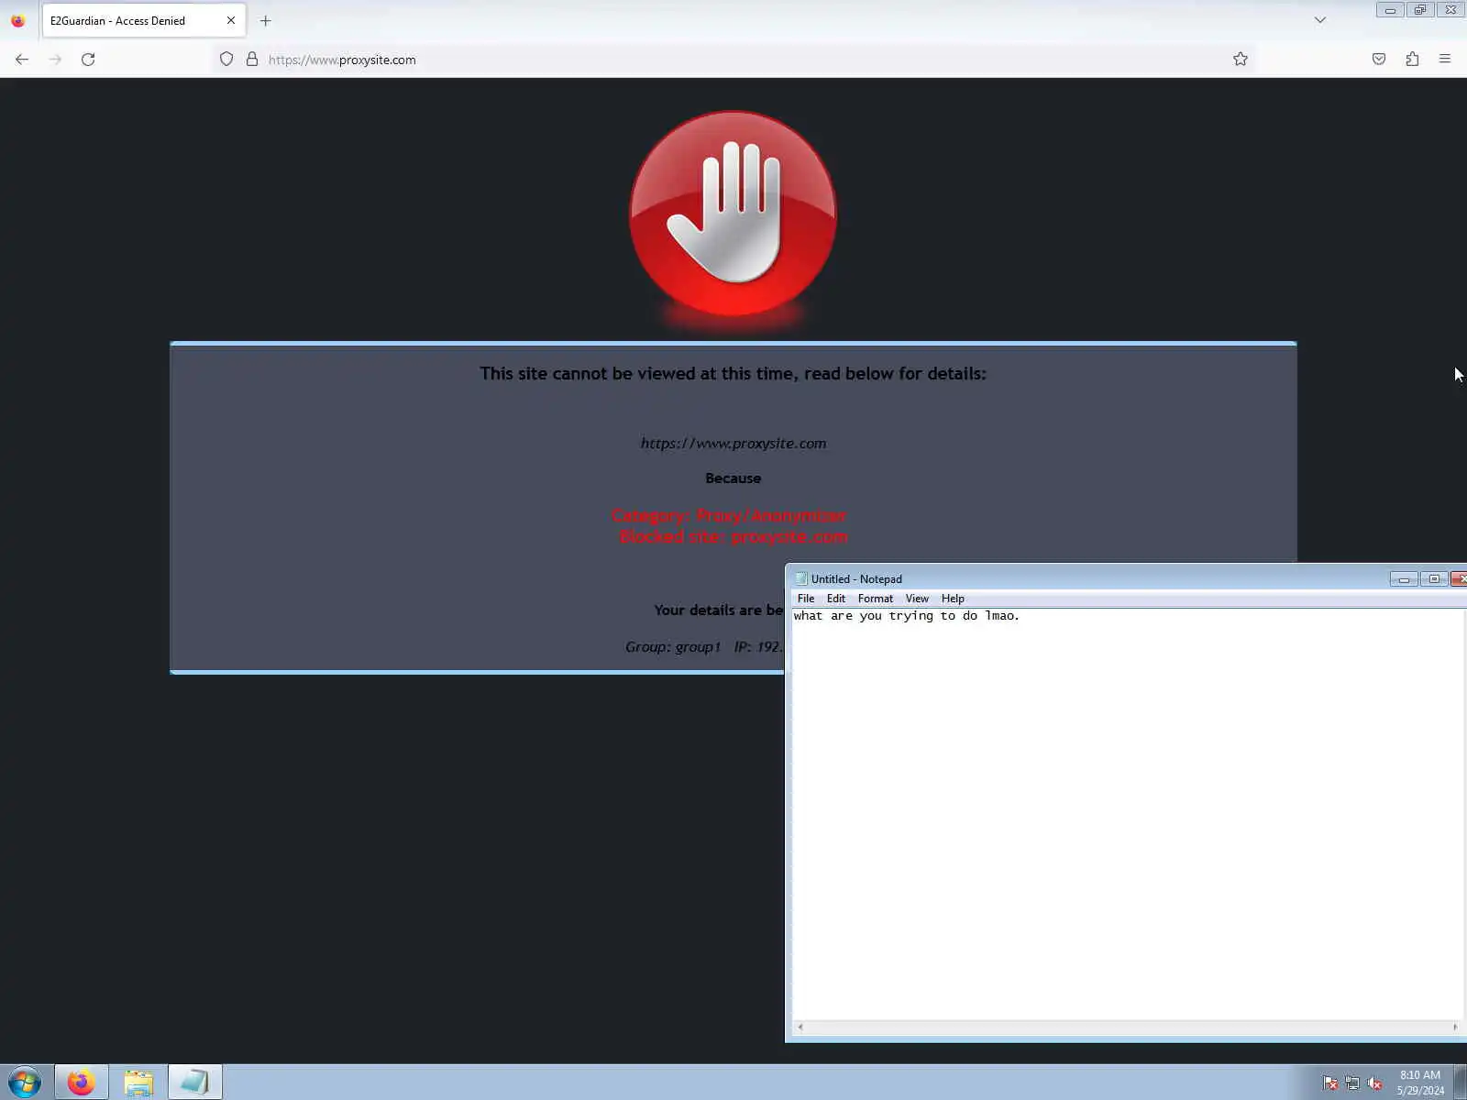Open muted volume tray icon
This screenshot has height=1100, width=1467.
[x=1374, y=1083]
